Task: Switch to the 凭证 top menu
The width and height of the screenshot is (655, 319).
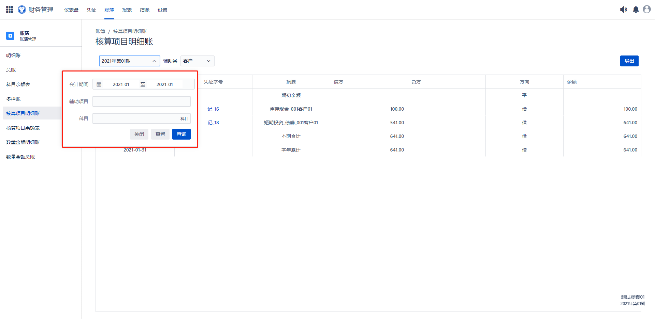Action: pyautogui.click(x=91, y=10)
